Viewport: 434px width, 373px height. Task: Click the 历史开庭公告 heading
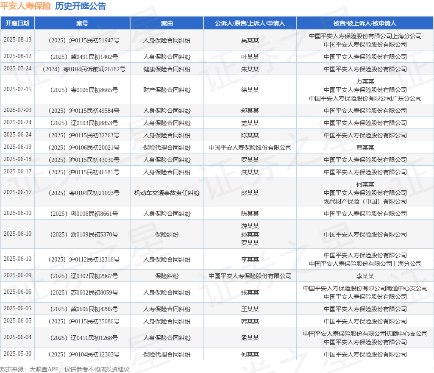pos(81,6)
